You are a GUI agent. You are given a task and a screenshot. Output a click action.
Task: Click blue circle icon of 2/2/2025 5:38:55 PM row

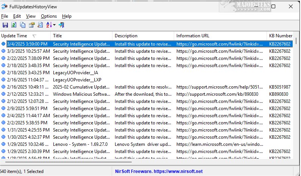tap(3, 123)
